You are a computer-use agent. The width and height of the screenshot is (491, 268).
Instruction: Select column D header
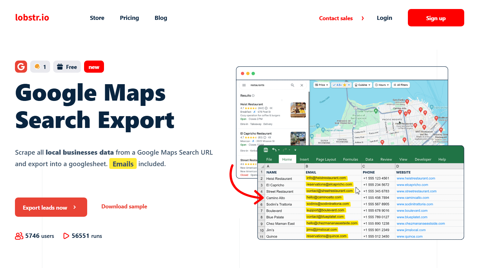(429, 166)
